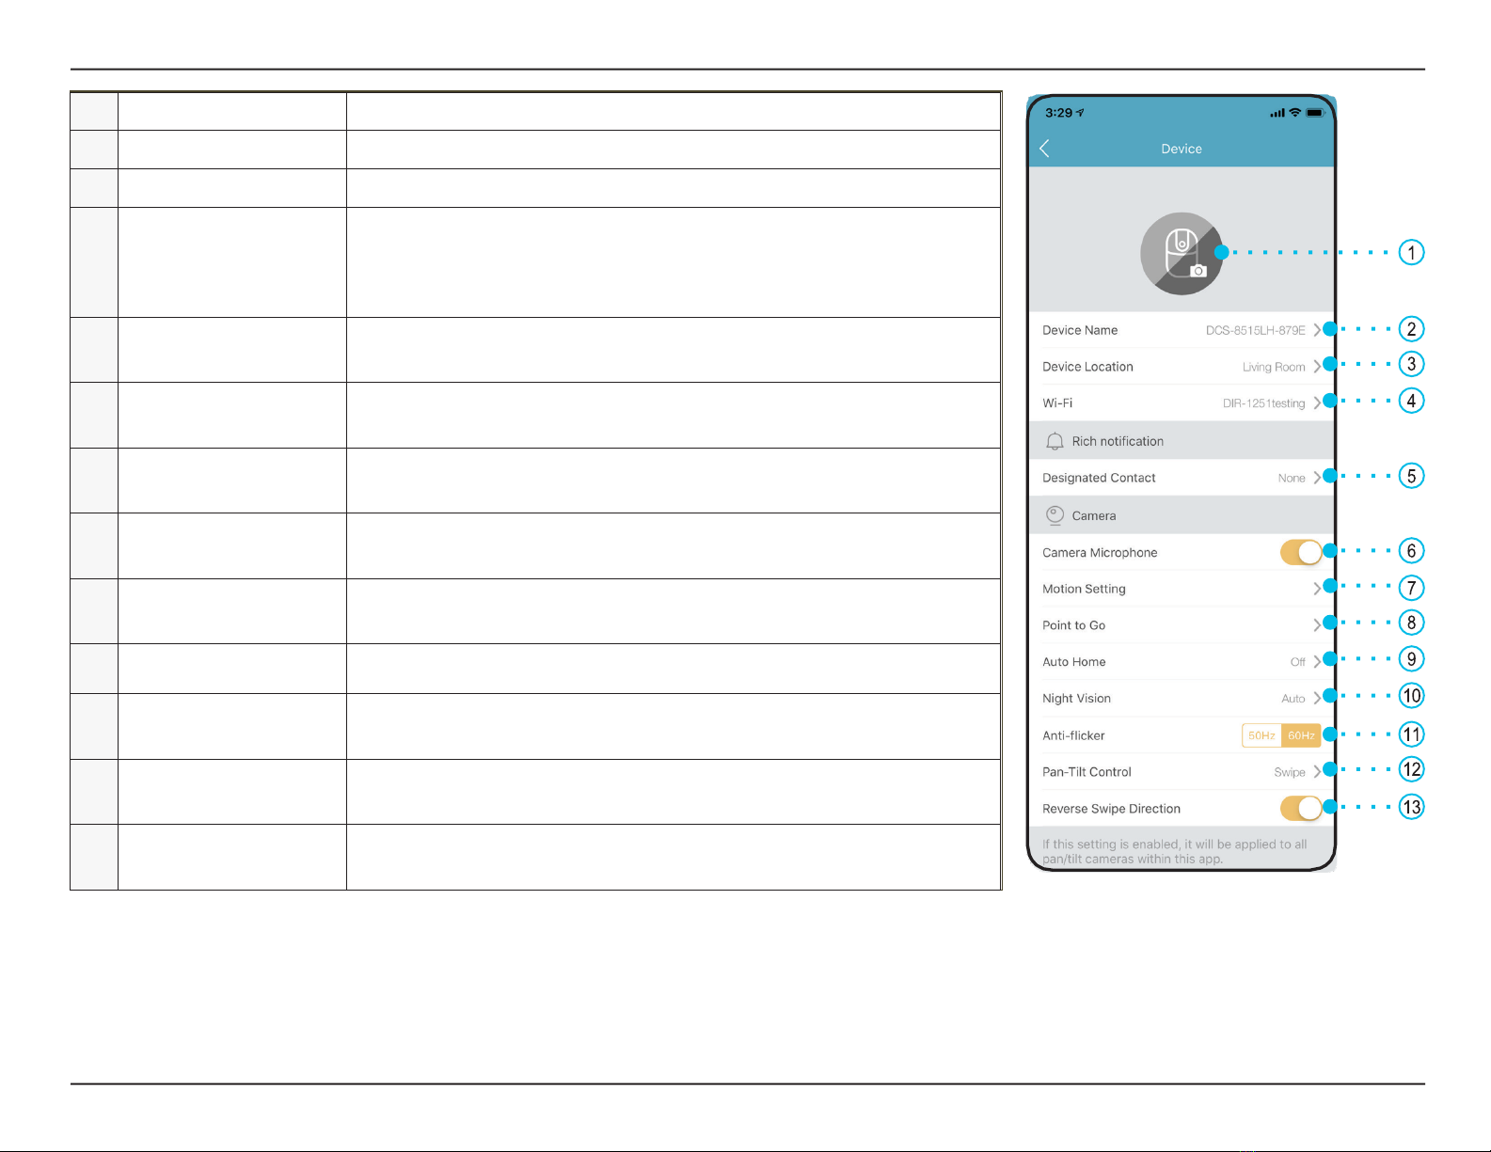1491x1152 pixels.
Task: Tap the Auto value for Night Vision
Action: (1293, 699)
